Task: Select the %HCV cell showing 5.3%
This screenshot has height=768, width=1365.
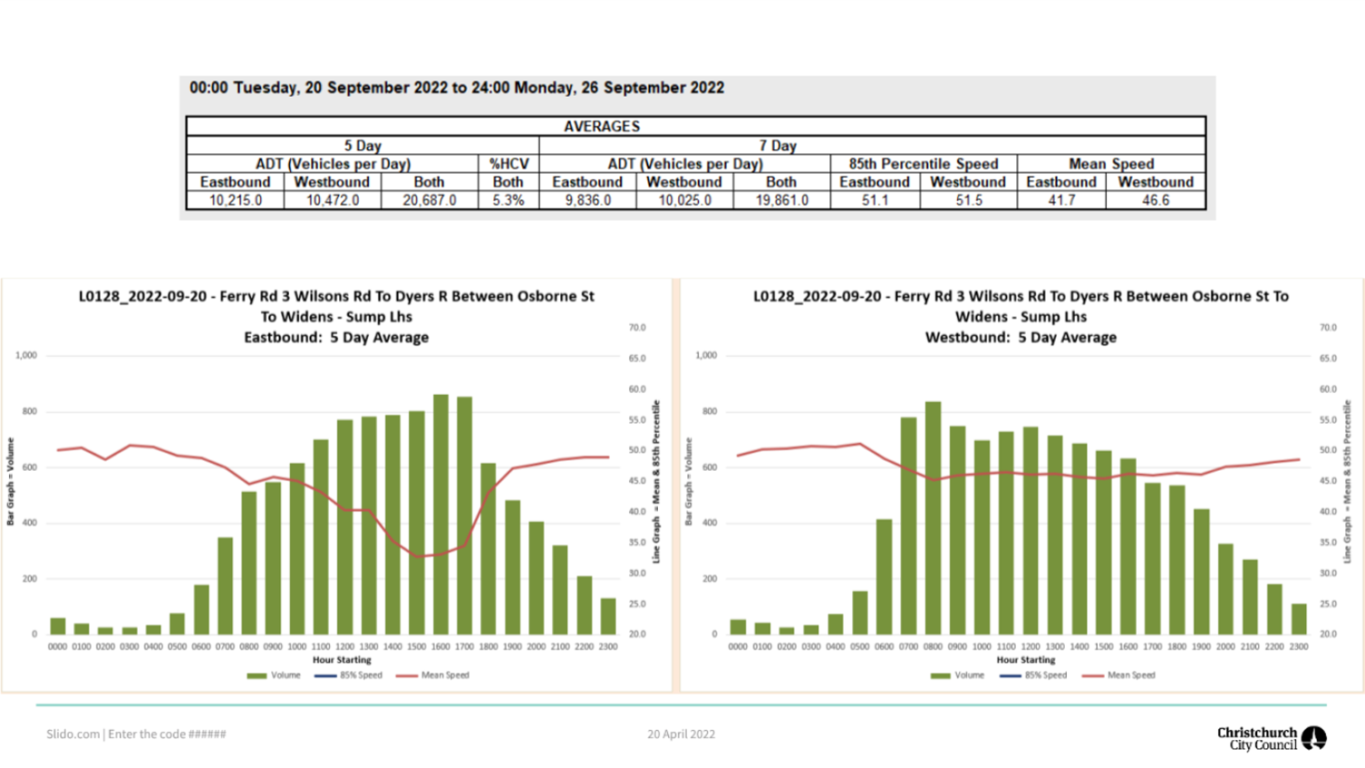Action: [508, 198]
